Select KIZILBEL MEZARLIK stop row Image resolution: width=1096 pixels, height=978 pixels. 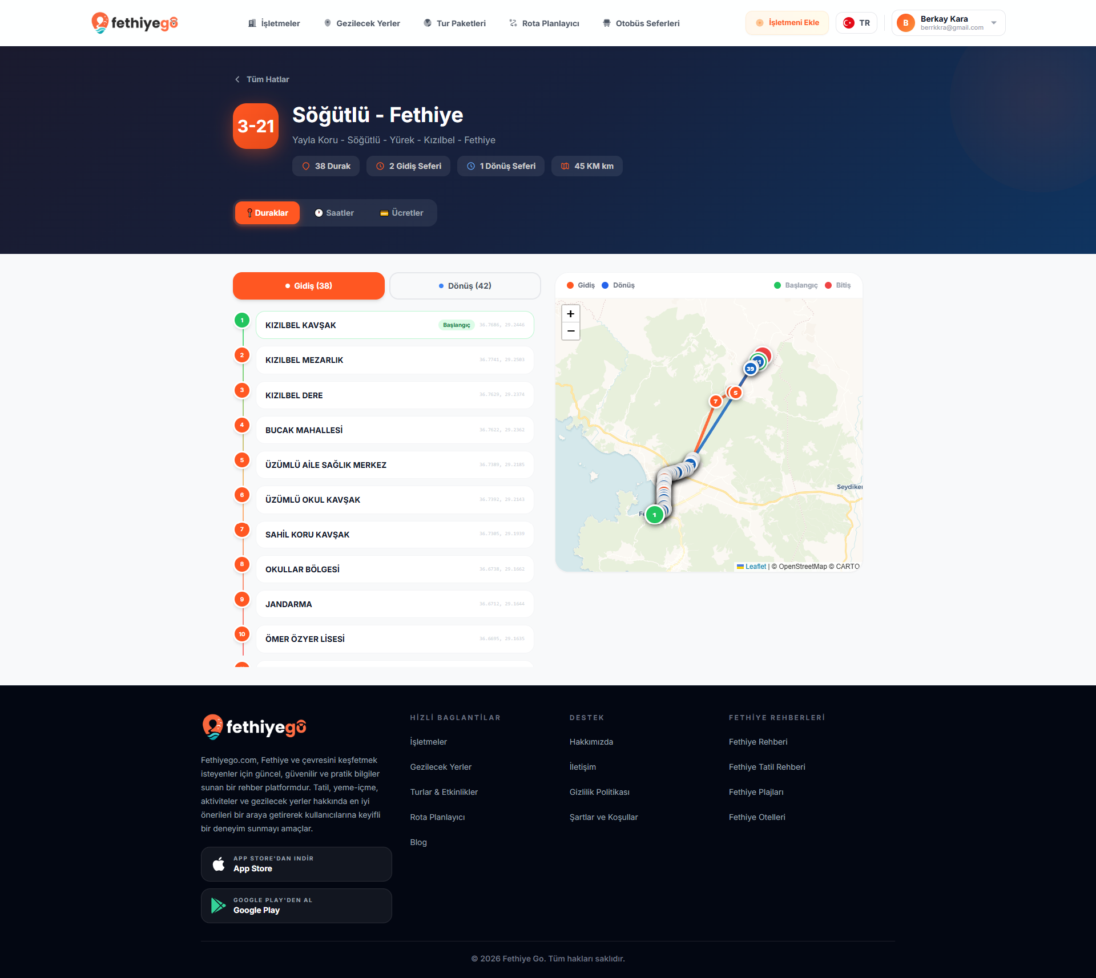[x=395, y=360]
